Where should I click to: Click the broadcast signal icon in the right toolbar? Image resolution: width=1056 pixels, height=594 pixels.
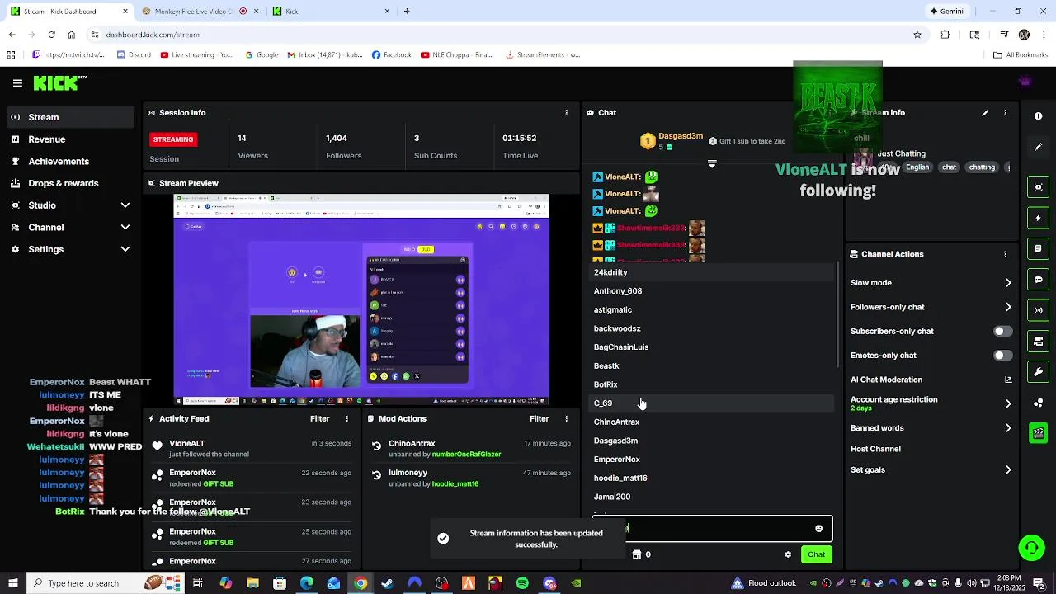click(x=1038, y=310)
